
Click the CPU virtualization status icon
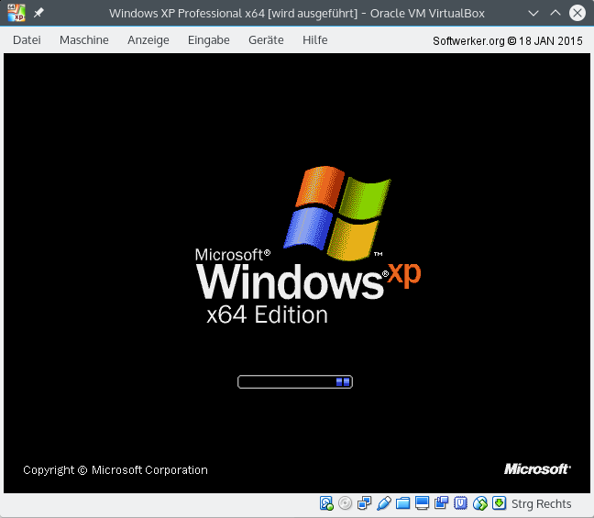click(x=461, y=503)
